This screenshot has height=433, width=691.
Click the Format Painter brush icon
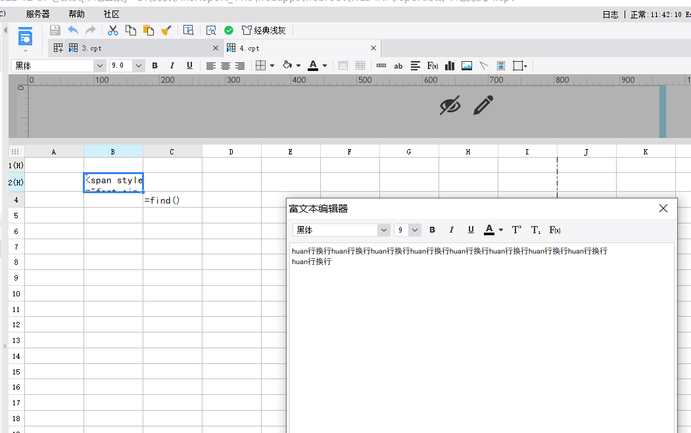pos(166,30)
